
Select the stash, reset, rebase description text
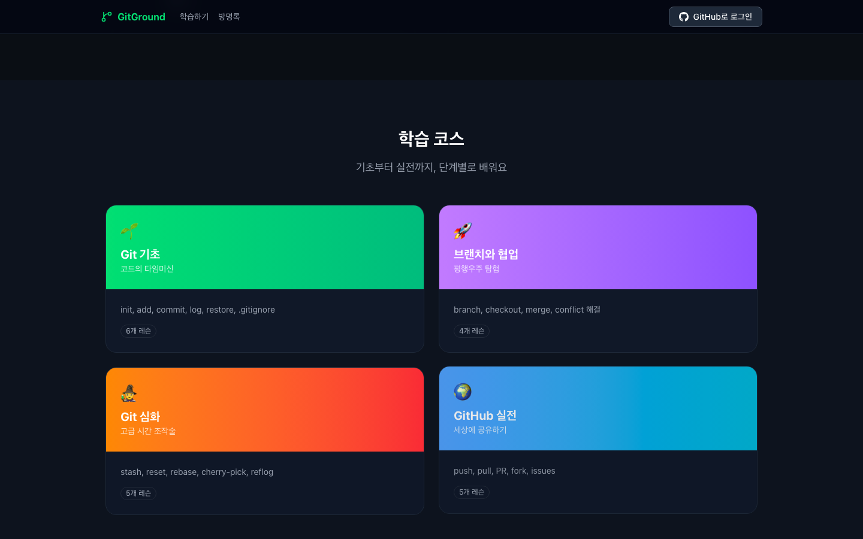[x=197, y=472]
